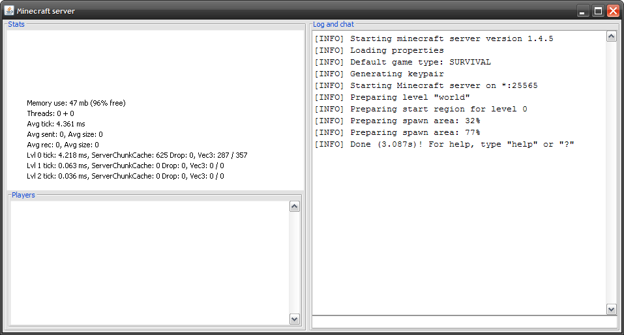Maximize the Minecraft server window
Viewport: 624px width, 335px height.
pyautogui.click(x=598, y=11)
